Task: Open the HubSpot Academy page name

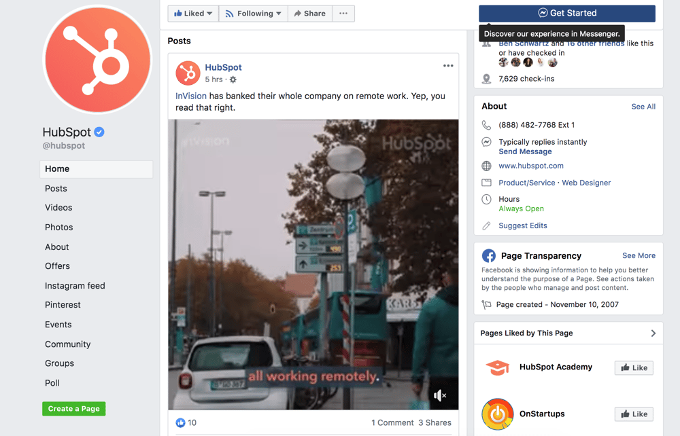Action: click(556, 367)
